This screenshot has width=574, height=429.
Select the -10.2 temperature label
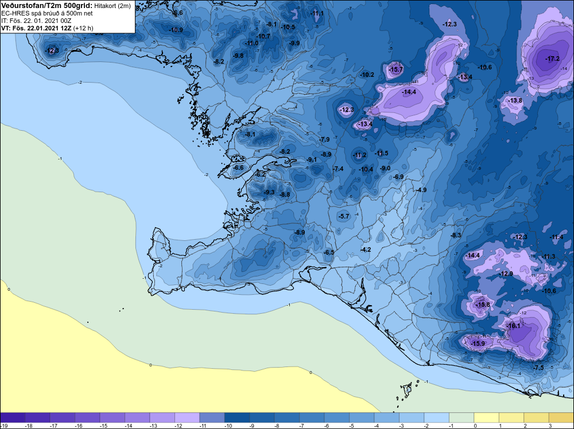pos(367,75)
